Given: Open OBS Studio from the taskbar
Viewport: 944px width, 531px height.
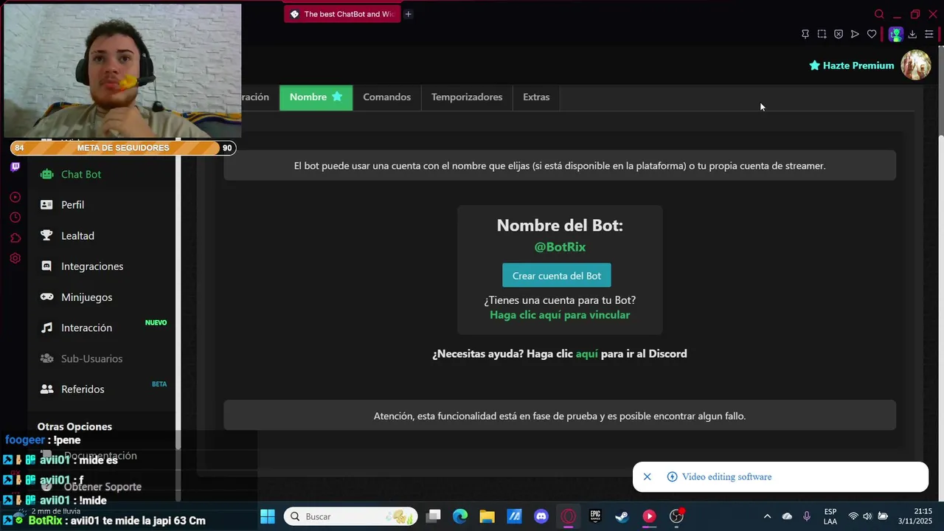Looking at the screenshot, I should 676,516.
